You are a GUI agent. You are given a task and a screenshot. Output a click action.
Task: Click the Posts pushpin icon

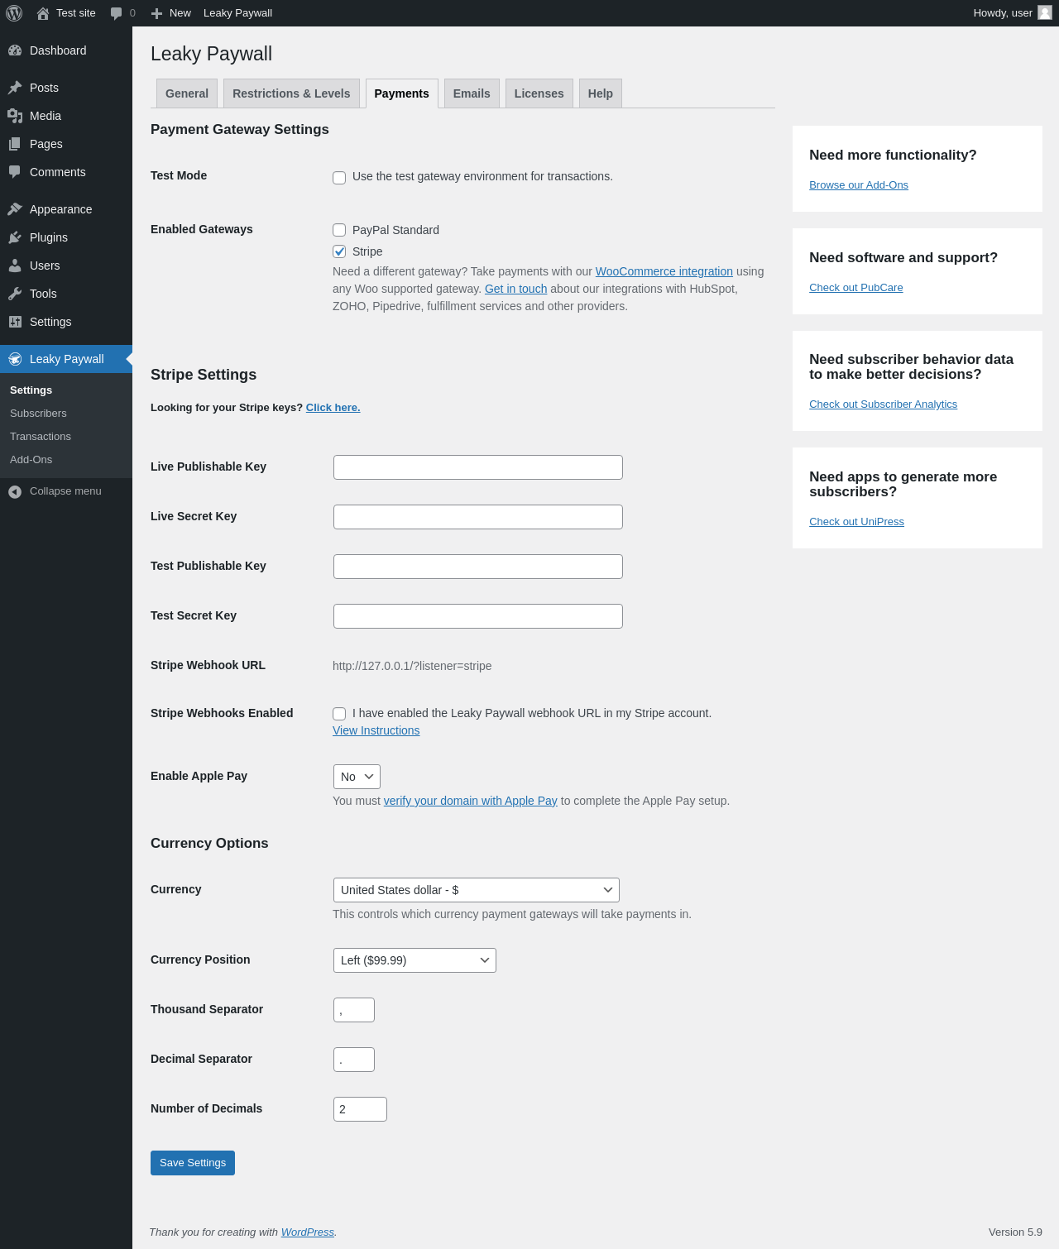pos(15,88)
